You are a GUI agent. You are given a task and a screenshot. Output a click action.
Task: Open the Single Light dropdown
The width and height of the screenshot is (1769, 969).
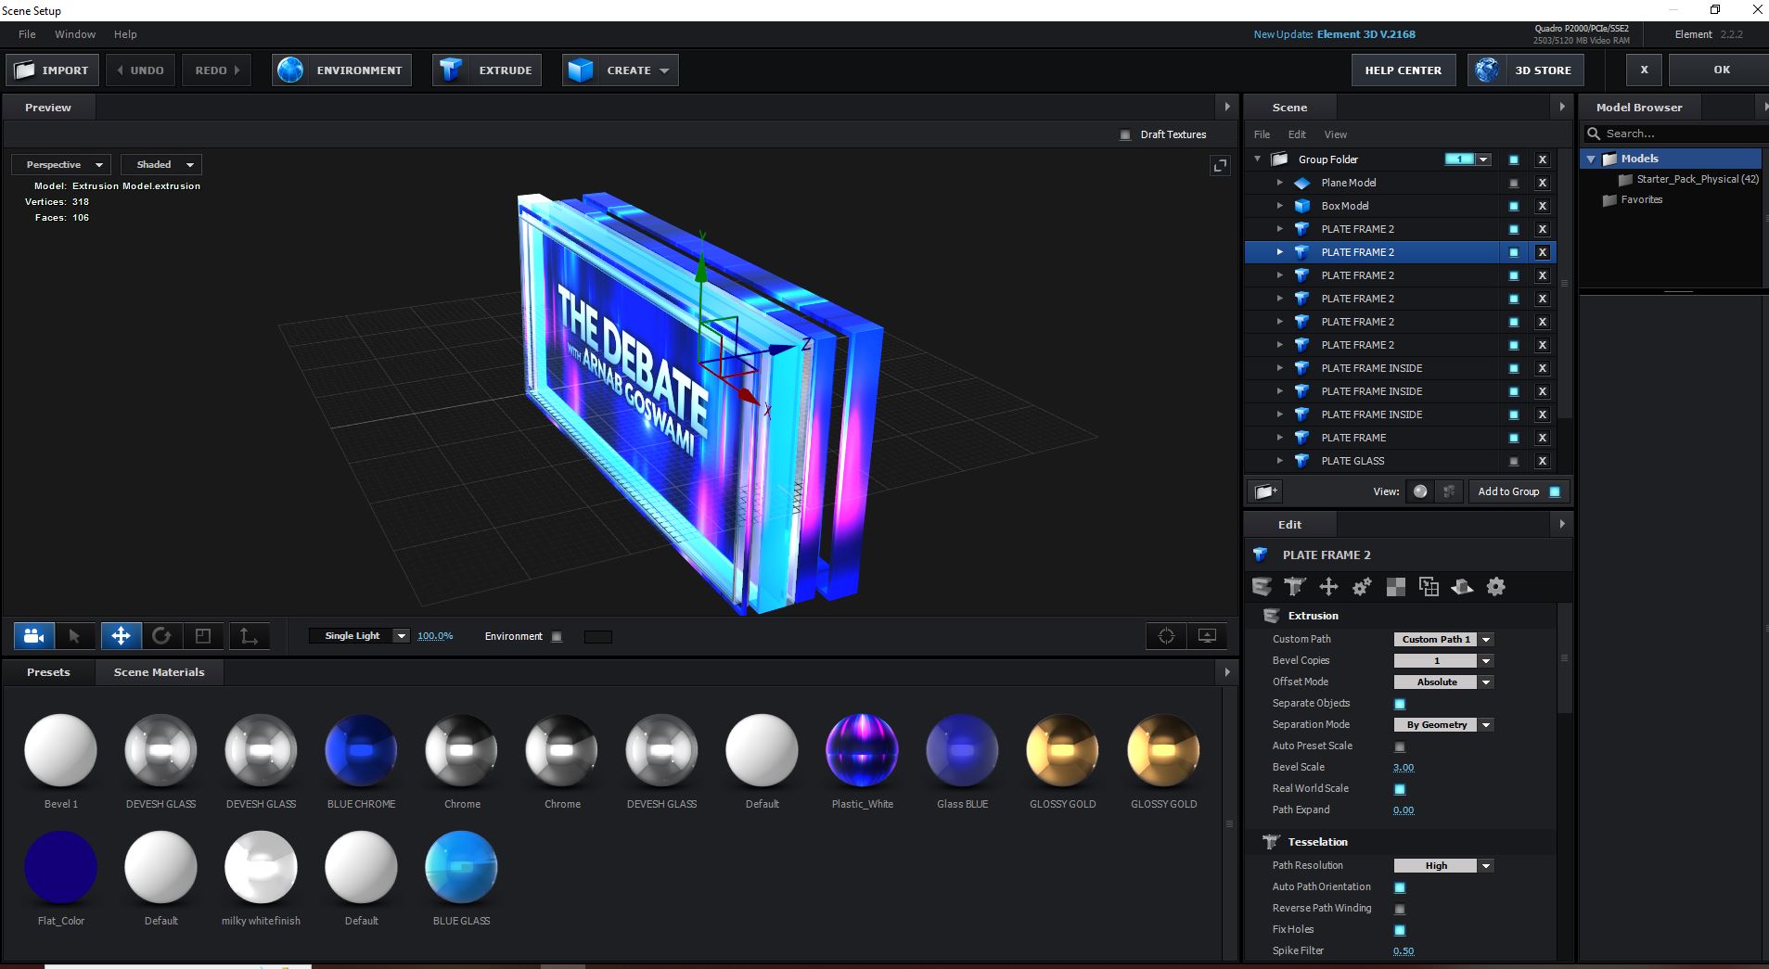(x=360, y=636)
